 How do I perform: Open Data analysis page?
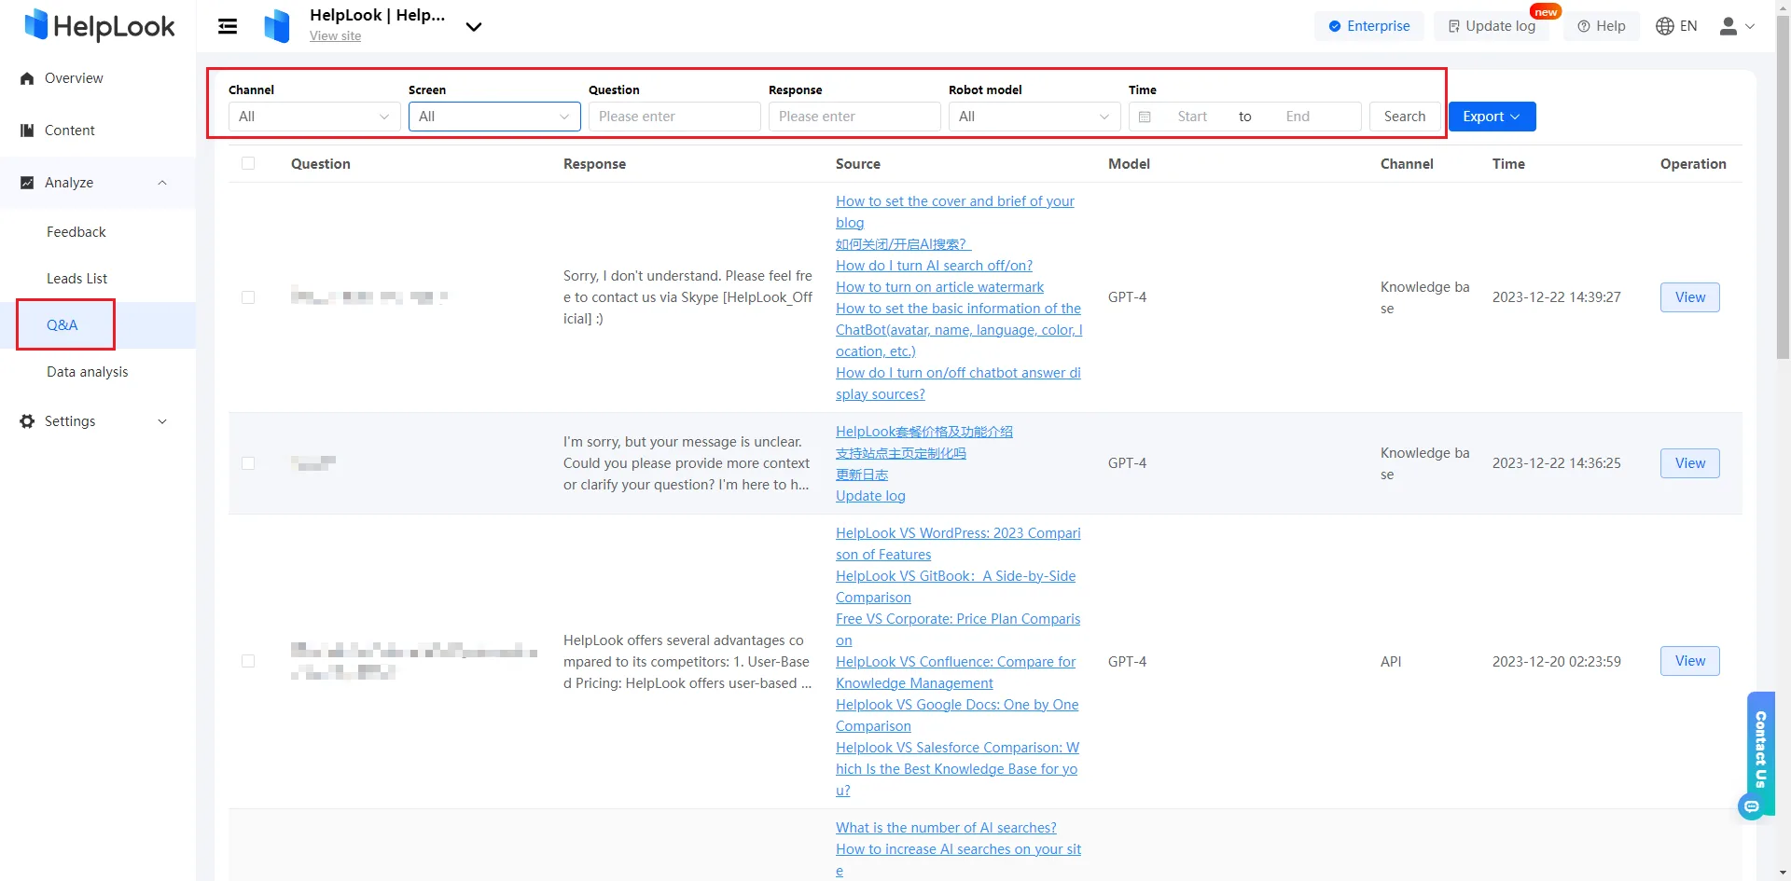click(88, 372)
